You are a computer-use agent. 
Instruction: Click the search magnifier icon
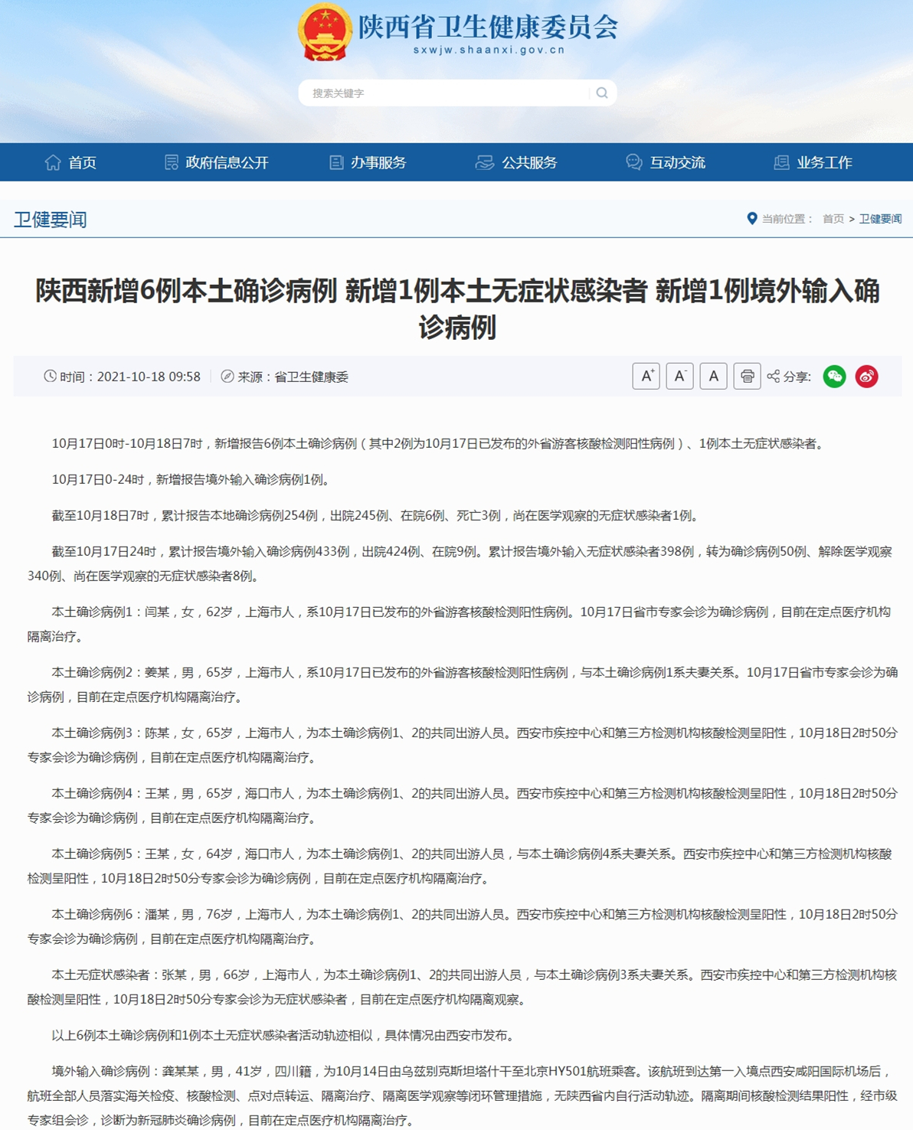tap(602, 94)
